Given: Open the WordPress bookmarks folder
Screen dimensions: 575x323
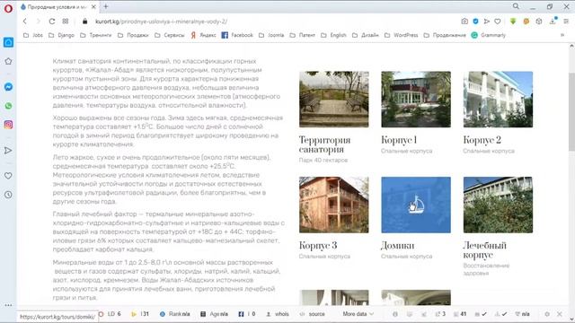Looking at the screenshot, I should pos(402,35).
